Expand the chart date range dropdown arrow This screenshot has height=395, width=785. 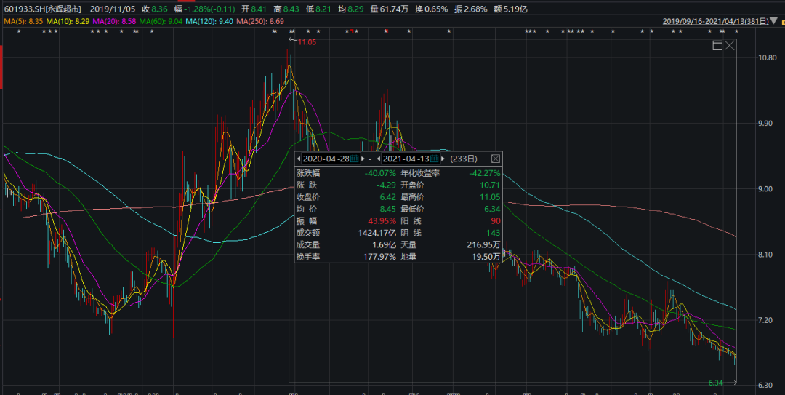tap(775, 21)
